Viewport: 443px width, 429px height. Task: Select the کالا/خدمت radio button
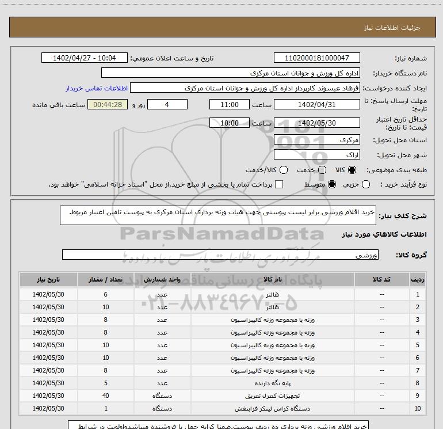284,170
